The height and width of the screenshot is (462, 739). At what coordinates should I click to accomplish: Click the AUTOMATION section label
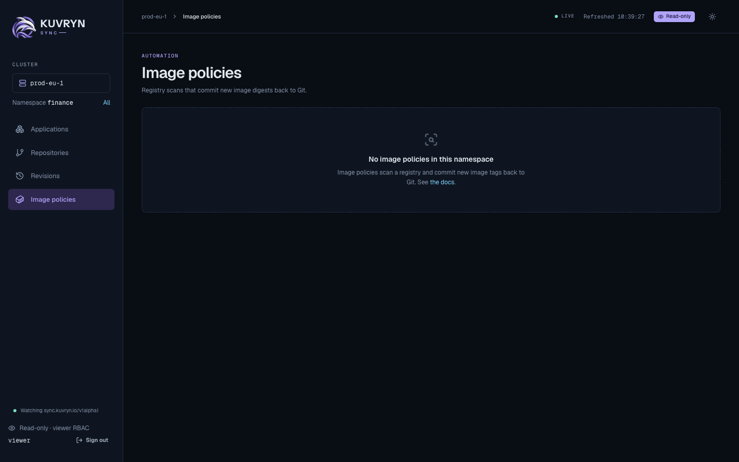point(160,55)
